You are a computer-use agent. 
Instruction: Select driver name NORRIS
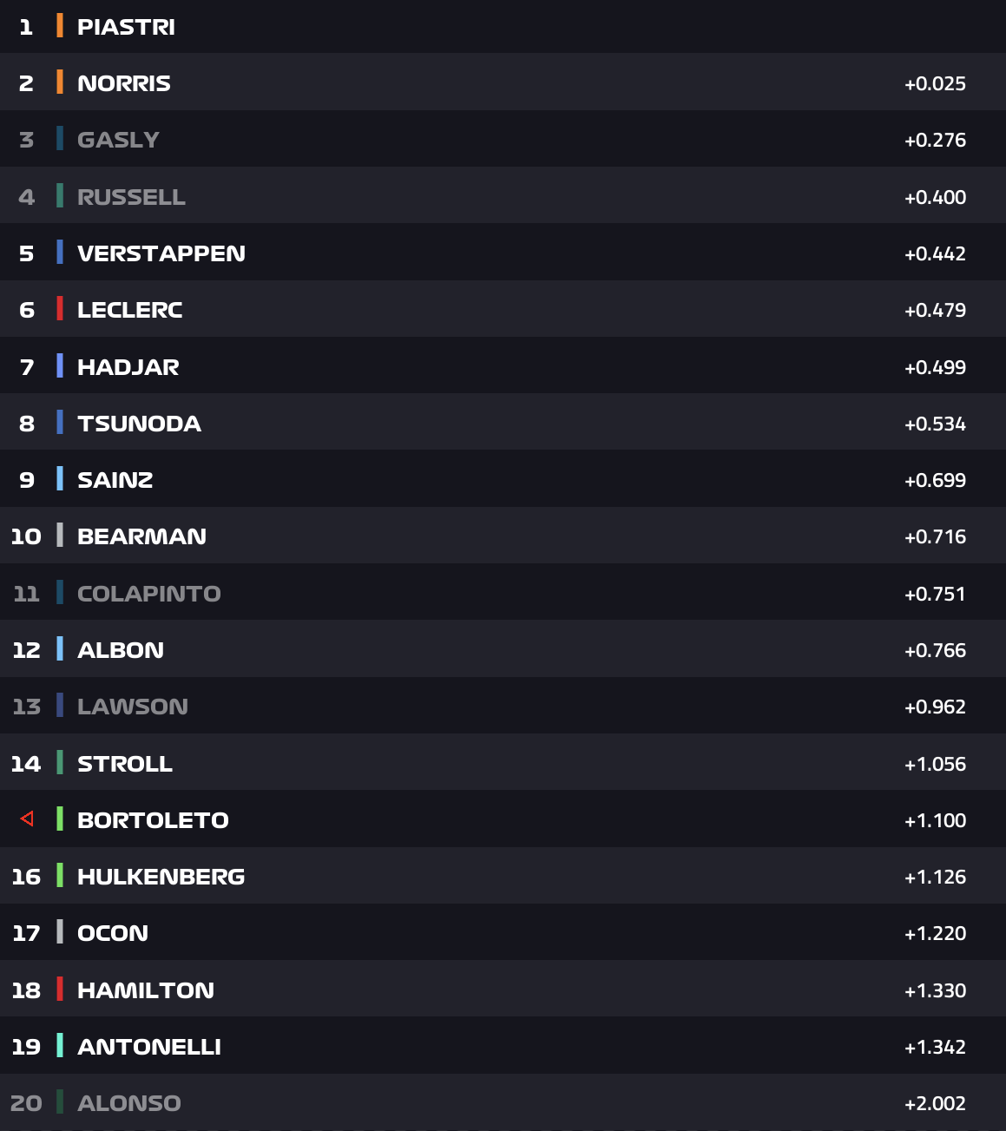[x=124, y=83]
